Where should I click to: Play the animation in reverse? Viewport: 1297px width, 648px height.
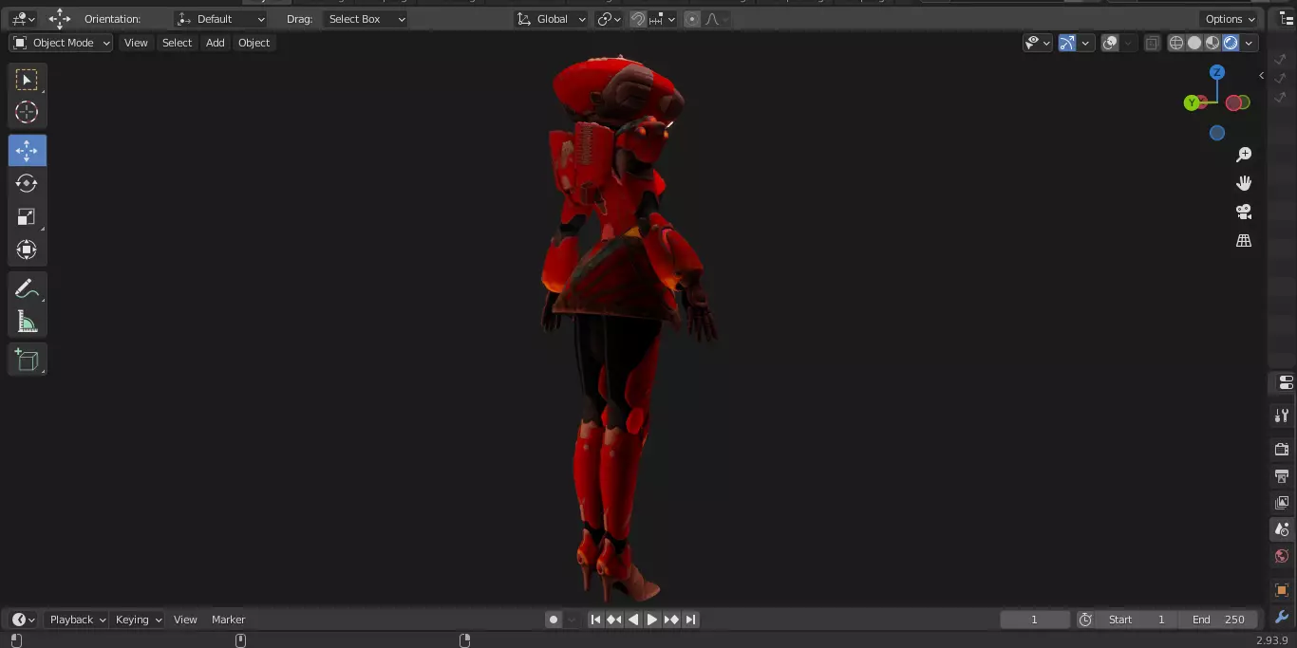[x=633, y=620]
